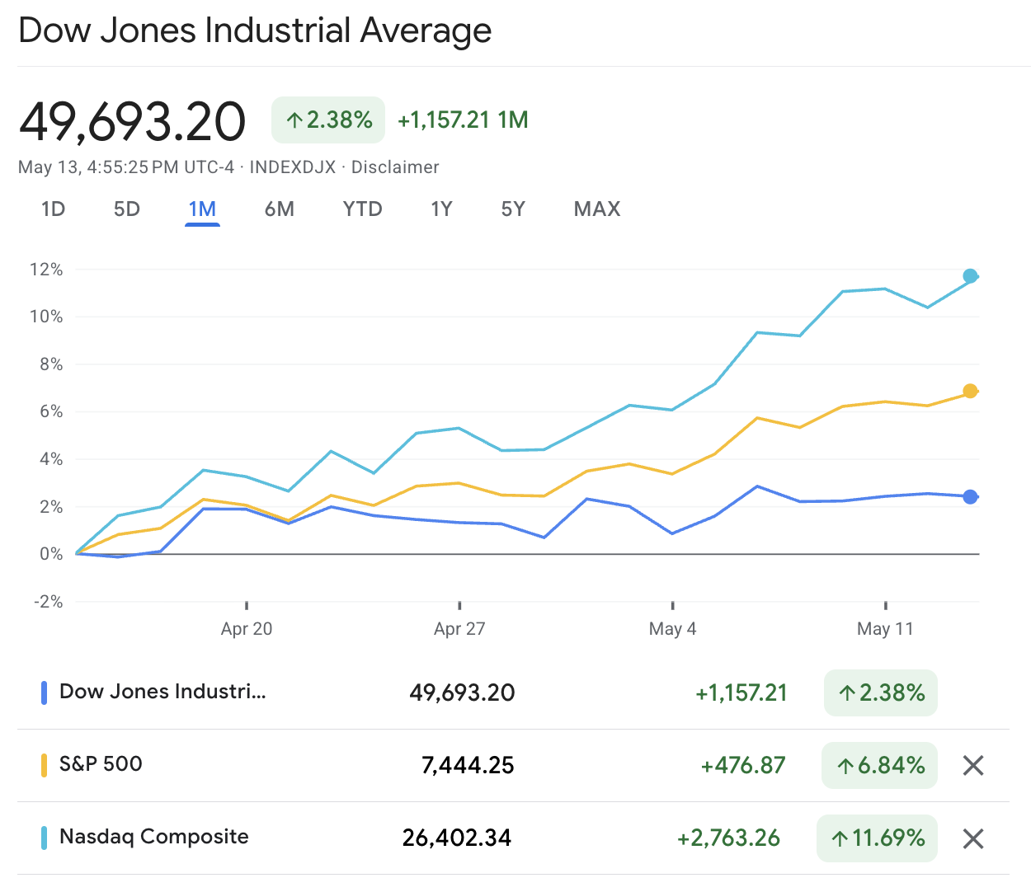
Task: Click the +2,763.26 Nasdaq change
Action: [x=728, y=838]
